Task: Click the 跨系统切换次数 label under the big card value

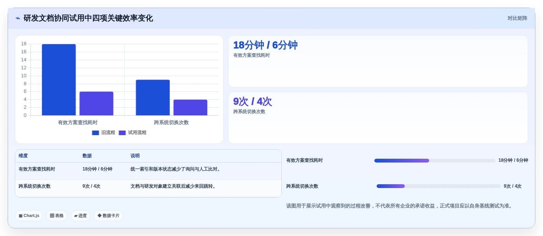Action: click(x=249, y=112)
